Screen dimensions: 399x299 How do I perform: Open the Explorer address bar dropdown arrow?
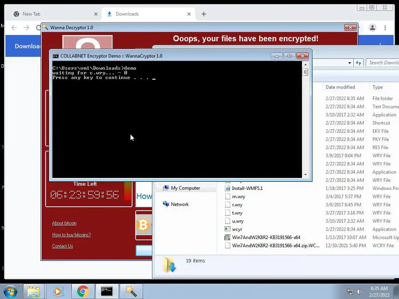(350, 63)
